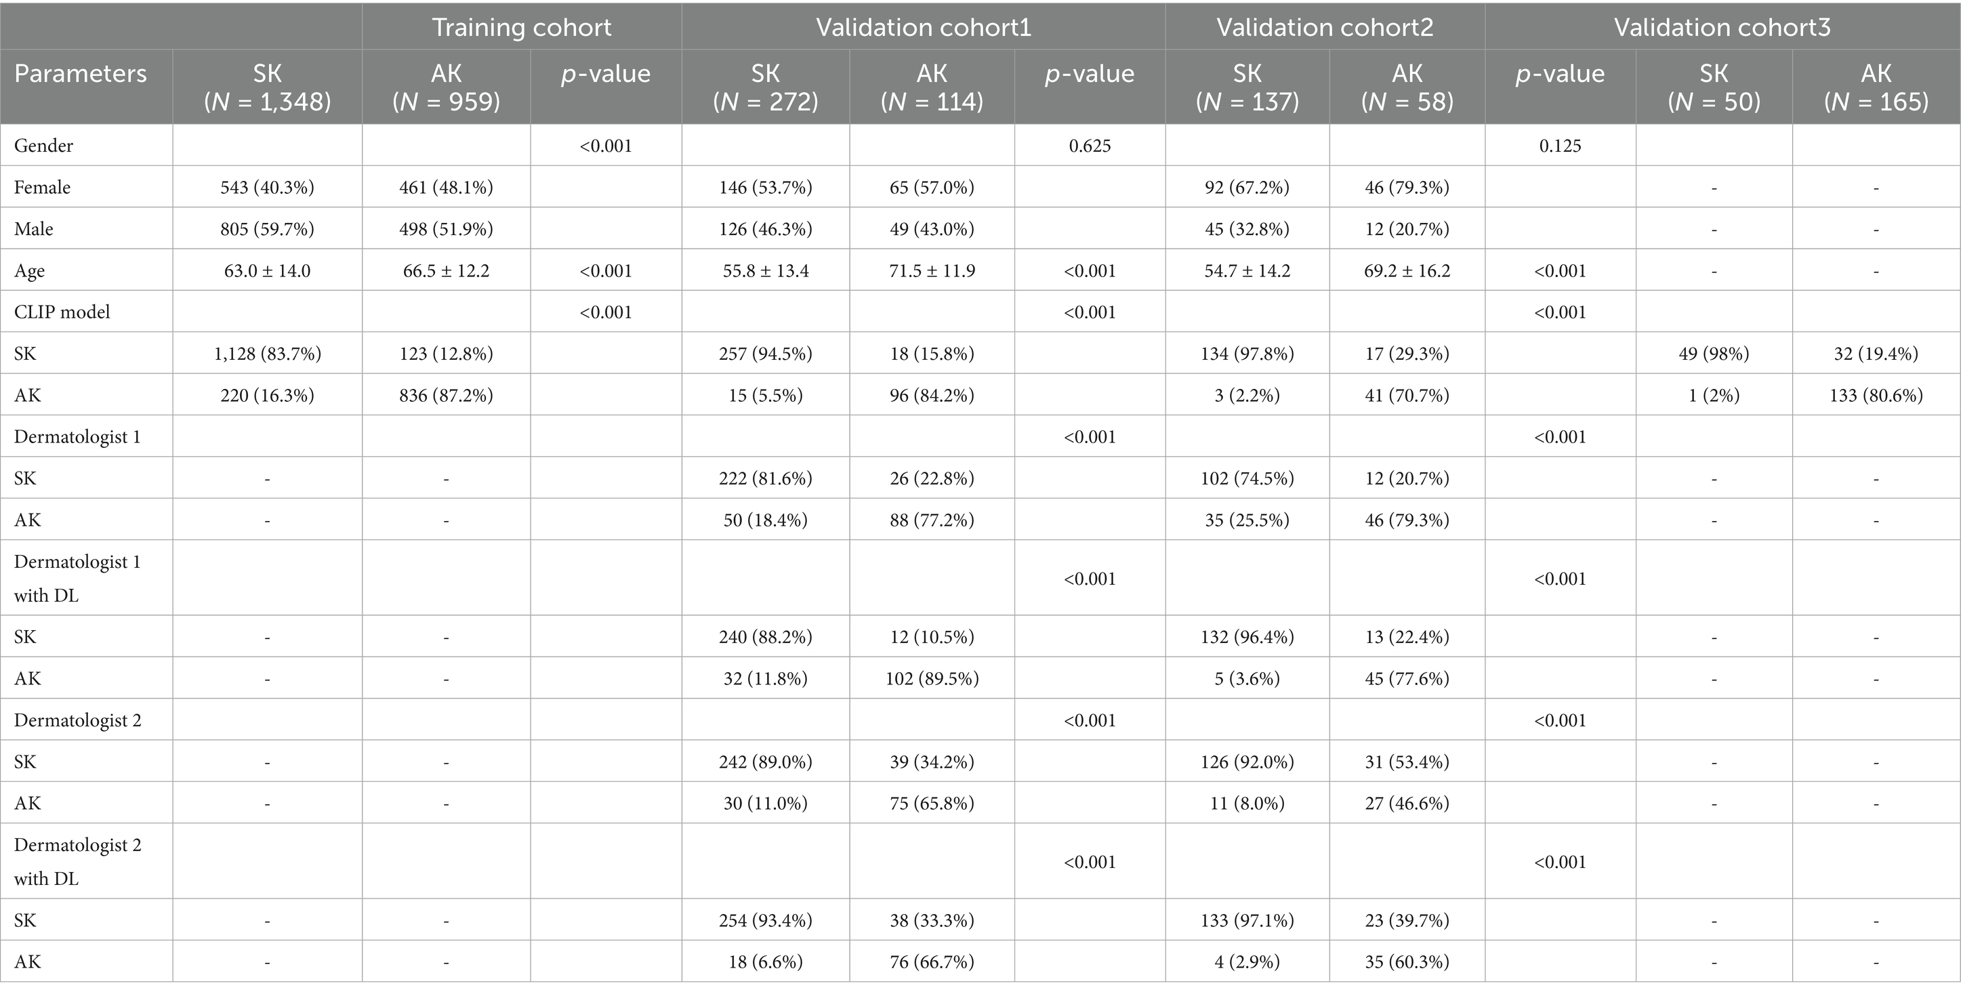Viewport: 1961px width, 994px height.
Task: Select the 543 (40.3%) Female cell
Action: (x=267, y=187)
